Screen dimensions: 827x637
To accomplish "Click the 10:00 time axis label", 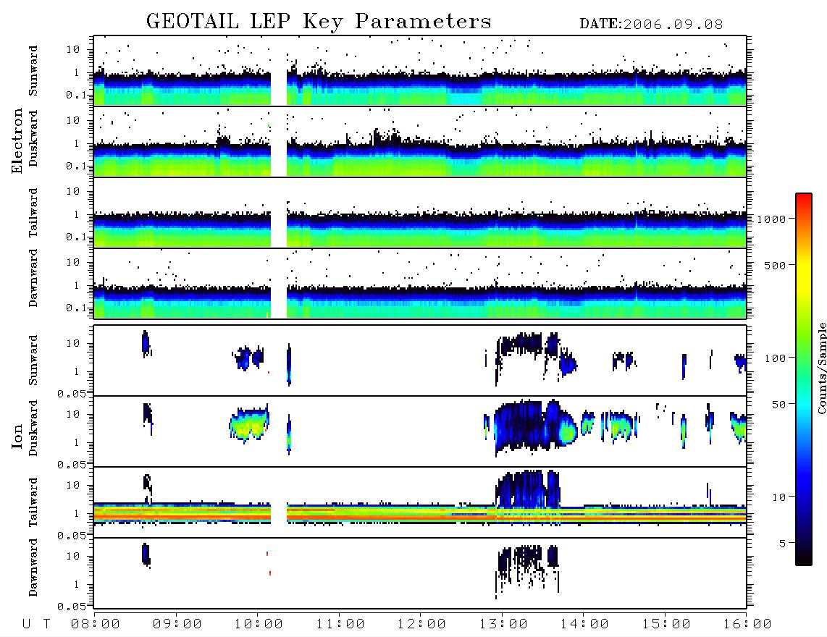I will coord(259,624).
